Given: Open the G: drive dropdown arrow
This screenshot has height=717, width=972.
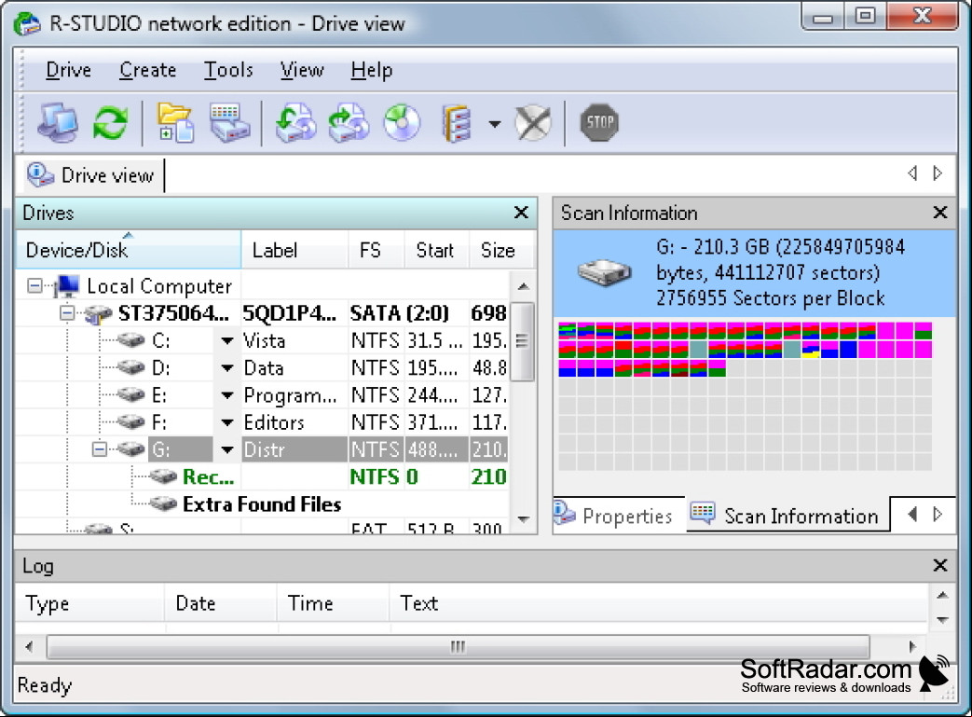Looking at the screenshot, I should (227, 449).
